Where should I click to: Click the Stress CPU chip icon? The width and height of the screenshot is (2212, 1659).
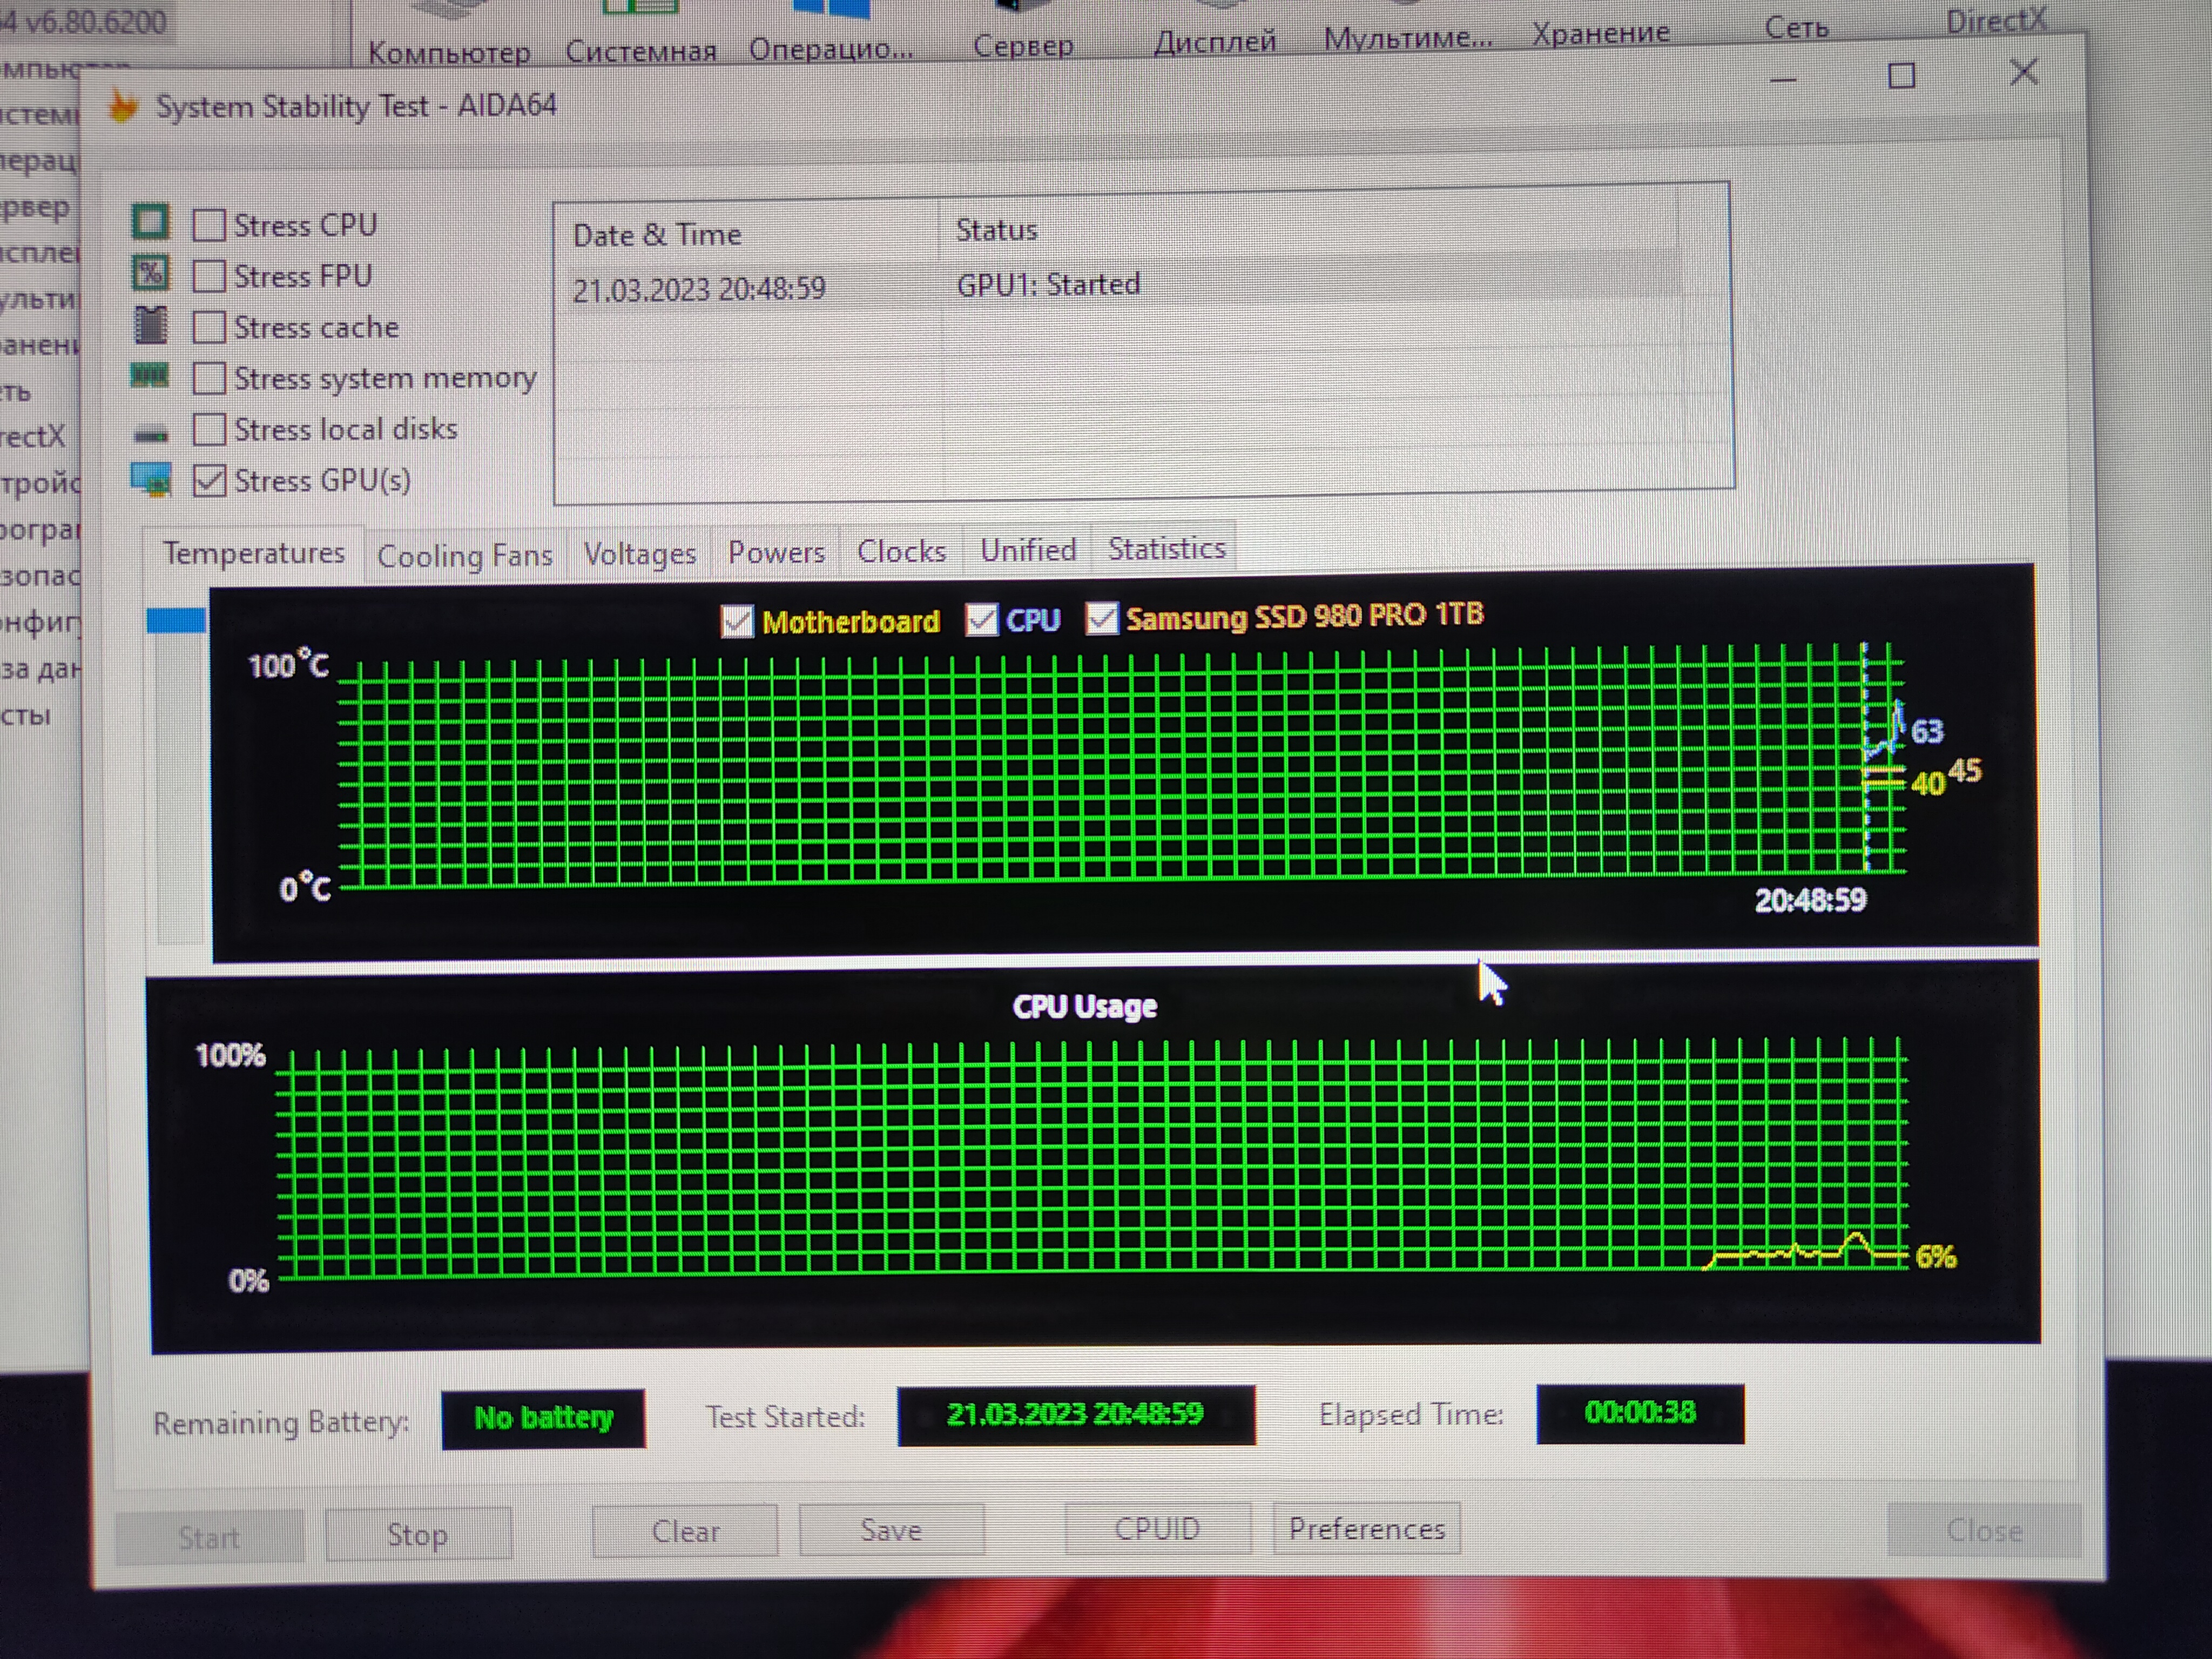(151, 222)
